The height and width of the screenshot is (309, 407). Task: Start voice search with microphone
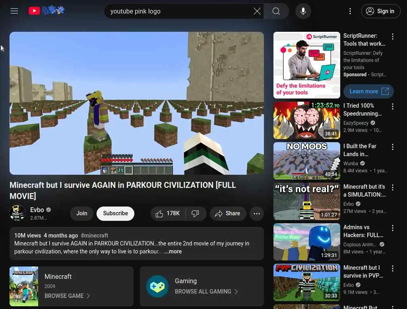(x=303, y=11)
